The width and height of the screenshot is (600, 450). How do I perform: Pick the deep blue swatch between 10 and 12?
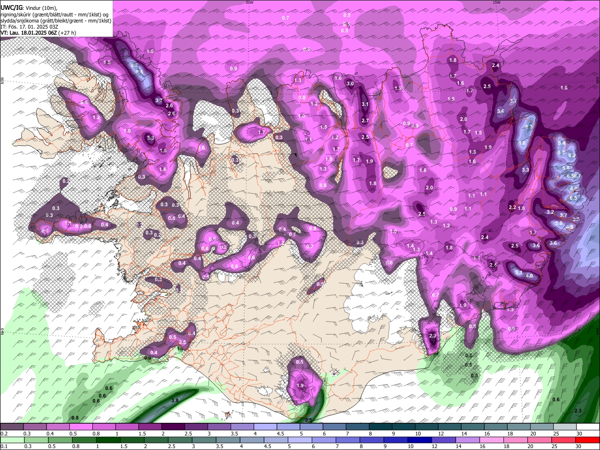420,440
